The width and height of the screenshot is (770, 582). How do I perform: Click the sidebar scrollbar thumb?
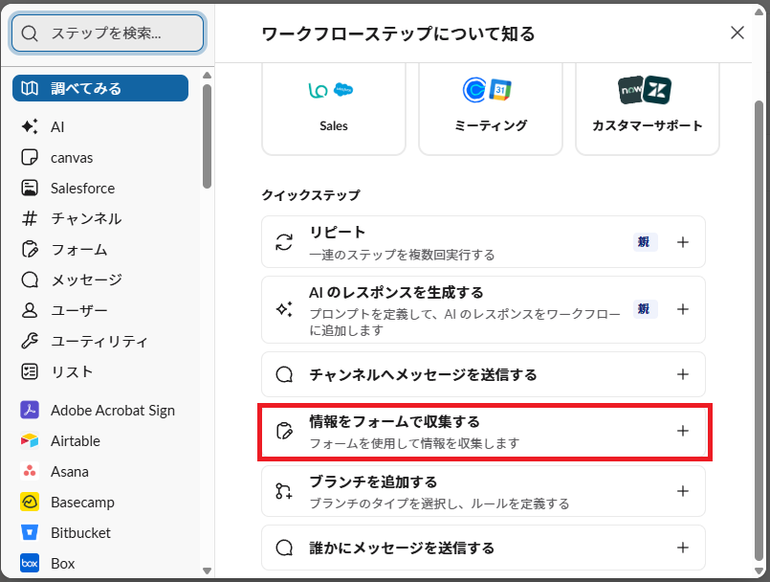[x=208, y=136]
